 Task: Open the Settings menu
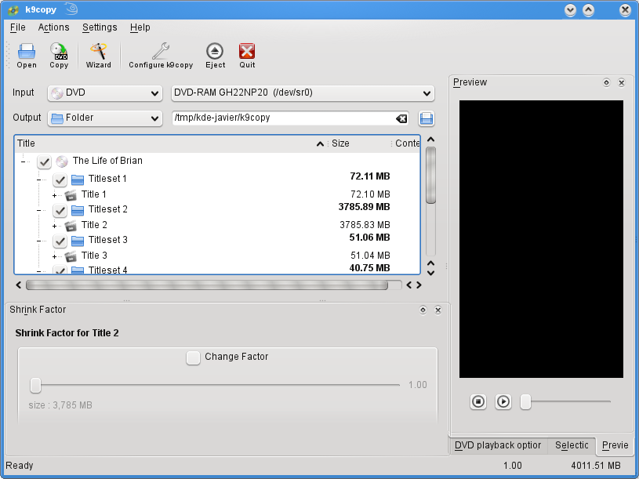100,27
